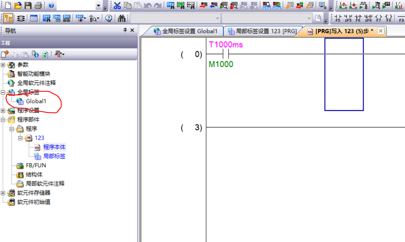Image resolution: width=405 pixels, height=242 pixels.
Task: Close the [PRG]写入 123 tab
Action: tap(381, 31)
